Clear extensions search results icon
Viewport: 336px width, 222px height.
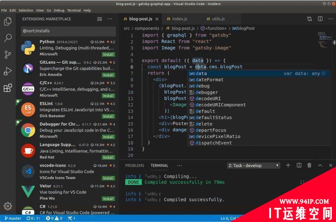[x=100, y=19]
